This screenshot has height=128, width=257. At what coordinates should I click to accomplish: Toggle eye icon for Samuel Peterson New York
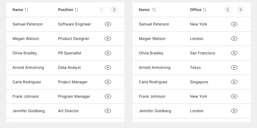point(234,24)
